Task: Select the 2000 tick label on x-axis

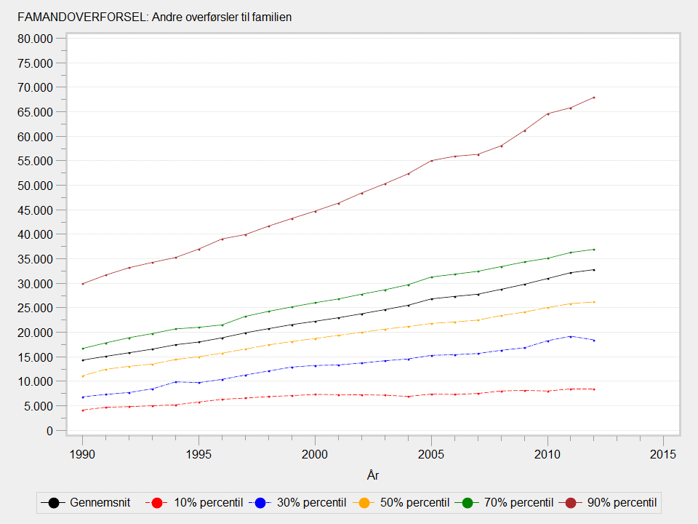Action: (x=315, y=453)
